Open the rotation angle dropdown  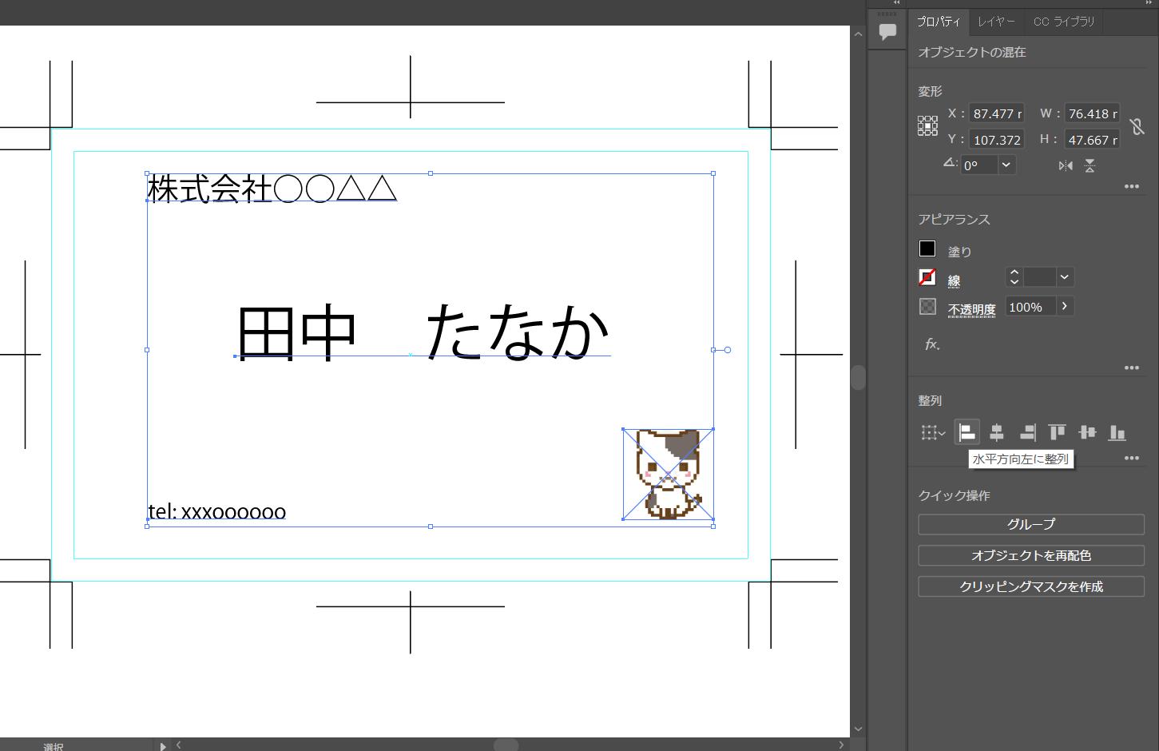click(1006, 165)
